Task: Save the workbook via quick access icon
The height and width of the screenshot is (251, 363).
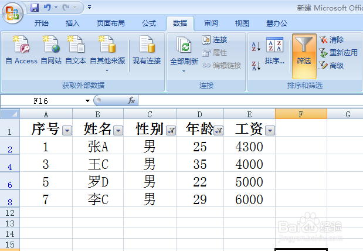Action: (35, 8)
